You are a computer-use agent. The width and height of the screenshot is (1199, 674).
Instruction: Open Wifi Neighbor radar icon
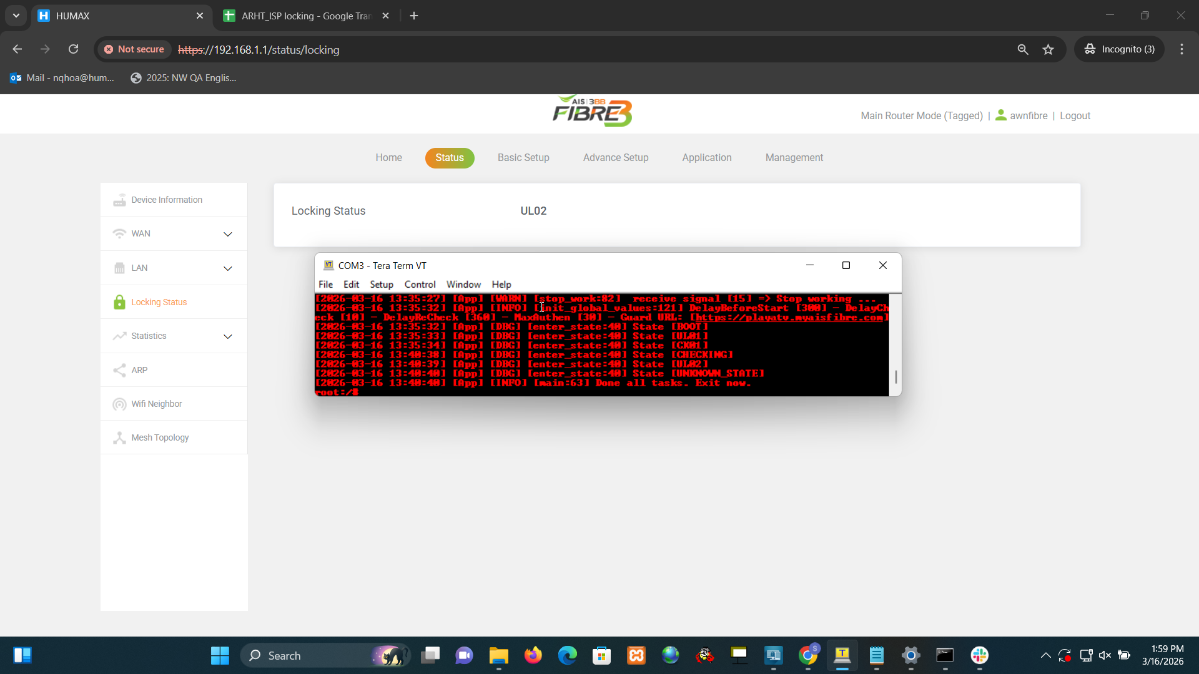tap(119, 404)
